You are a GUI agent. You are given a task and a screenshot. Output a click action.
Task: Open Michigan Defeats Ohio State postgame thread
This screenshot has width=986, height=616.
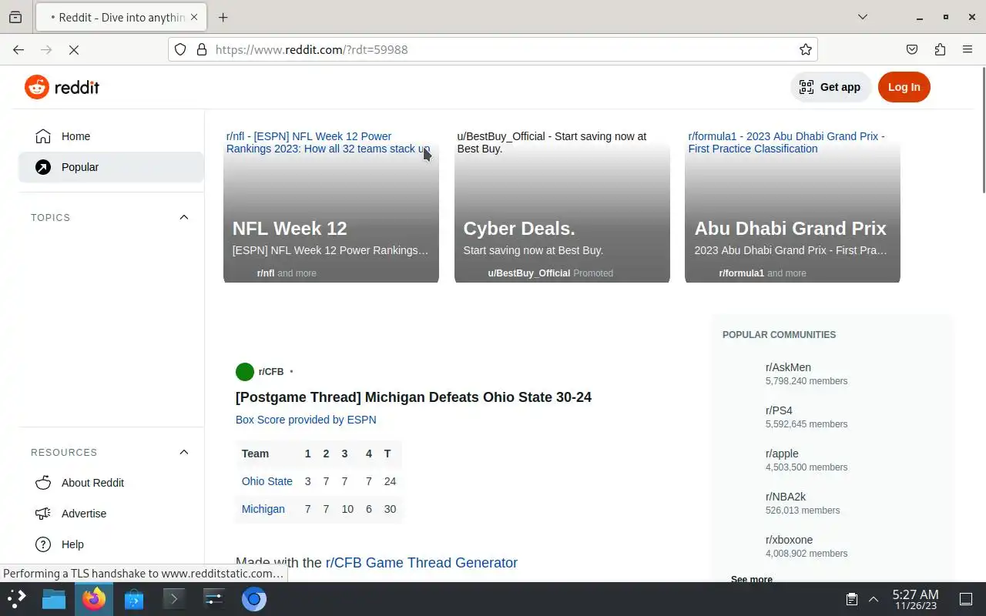click(414, 397)
